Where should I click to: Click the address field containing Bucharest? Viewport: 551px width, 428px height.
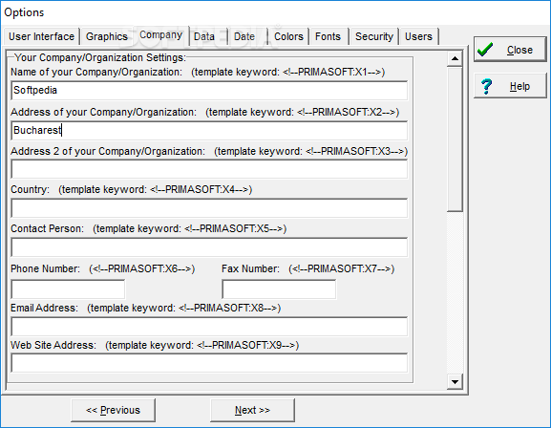[209, 131]
